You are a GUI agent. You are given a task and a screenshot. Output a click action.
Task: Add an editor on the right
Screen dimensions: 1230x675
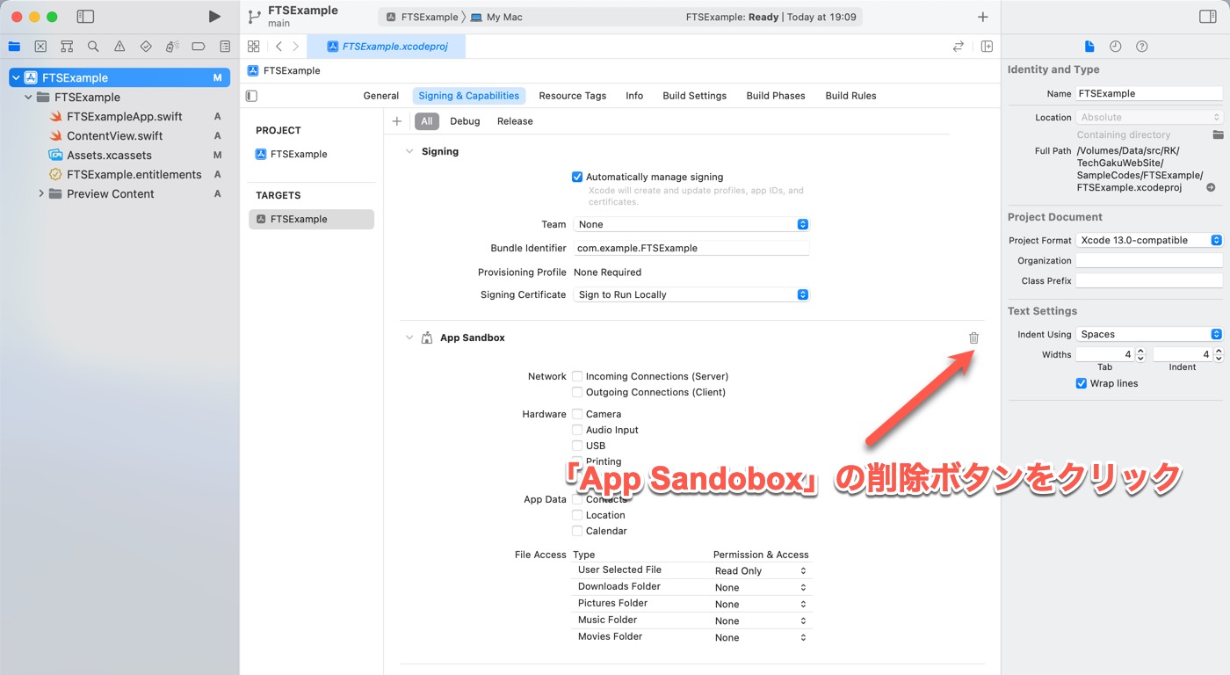pyautogui.click(x=987, y=47)
